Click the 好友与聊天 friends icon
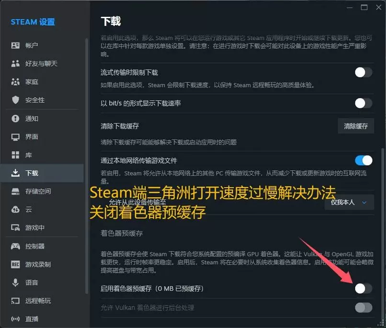386x328 pixels. [15, 64]
